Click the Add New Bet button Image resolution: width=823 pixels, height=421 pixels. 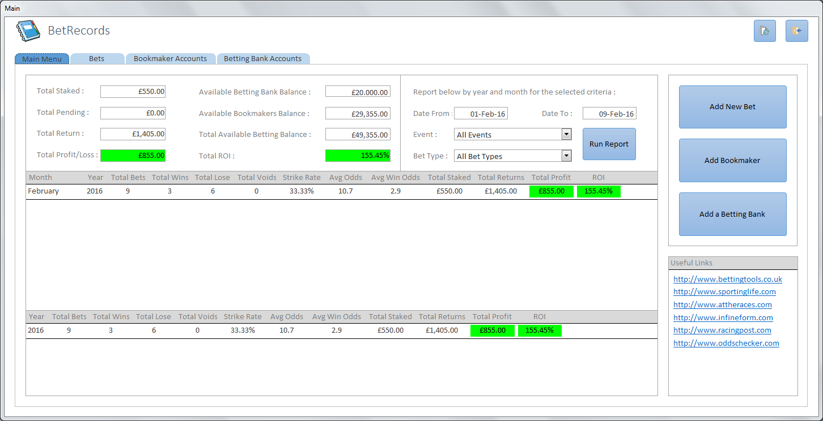(732, 107)
